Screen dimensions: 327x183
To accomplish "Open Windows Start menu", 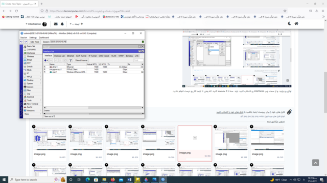I will point(4,179).
